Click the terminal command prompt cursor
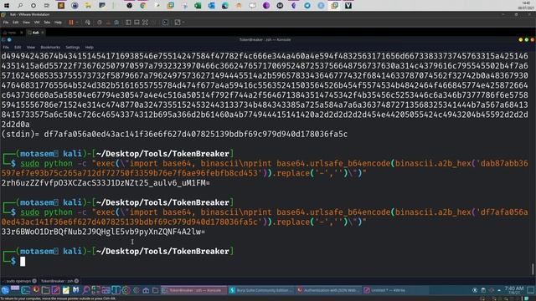The image size is (536, 301). 23,262
